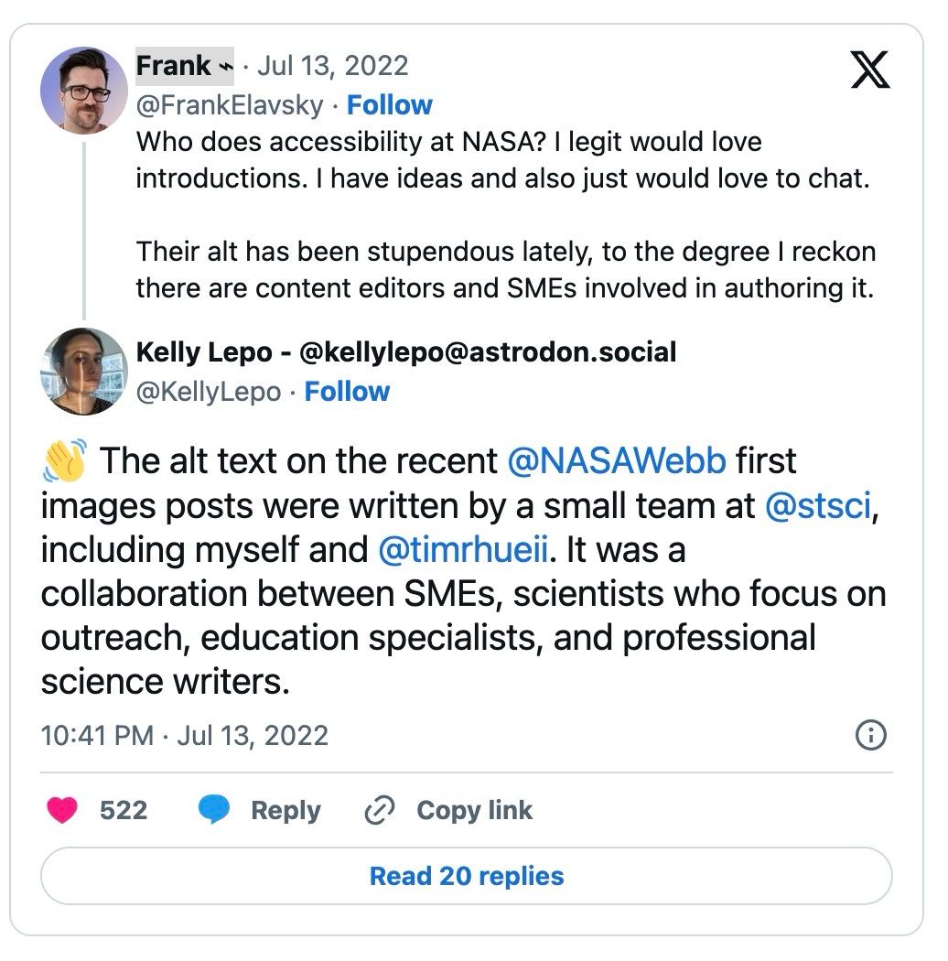Open the info icon near the timestamp
Image resolution: width=948 pixels, height=961 pixels.
[870, 735]
